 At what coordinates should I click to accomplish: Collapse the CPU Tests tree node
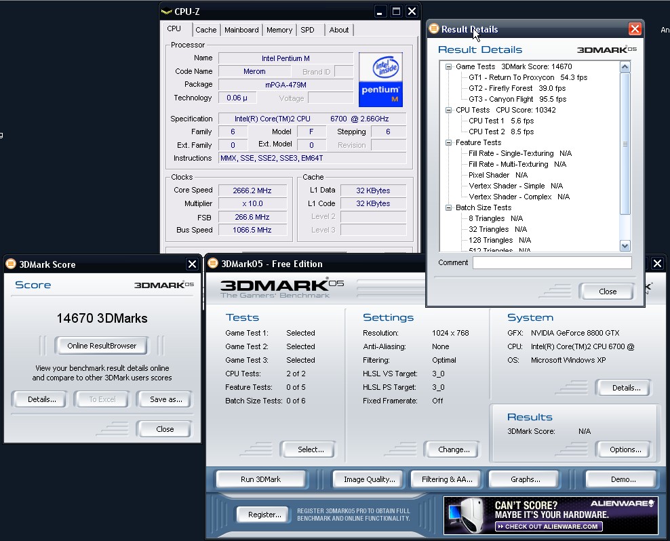pos(448,110)
